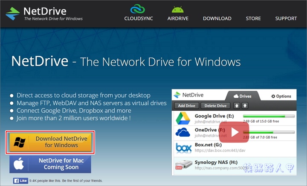Click the CloudSync cloud icon

pyautogui.click(x=138, y=9)
